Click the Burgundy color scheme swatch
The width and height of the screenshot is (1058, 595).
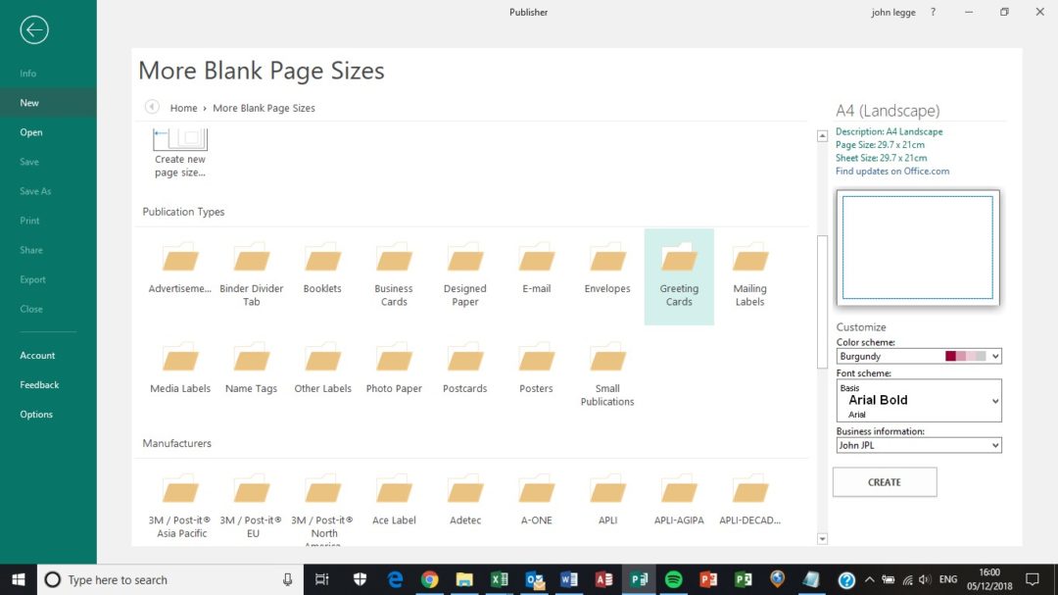coord(966,356)
